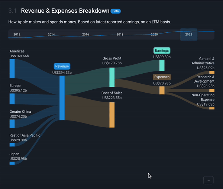Click the Revenue label badge
Viewport: 223px width, 189px height.
(62, 66)
